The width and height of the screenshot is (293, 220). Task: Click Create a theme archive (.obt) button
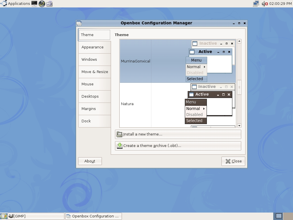point(178,146)
